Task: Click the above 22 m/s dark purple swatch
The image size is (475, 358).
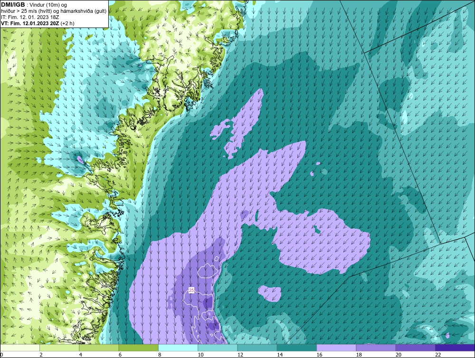Action: [455, 348]
